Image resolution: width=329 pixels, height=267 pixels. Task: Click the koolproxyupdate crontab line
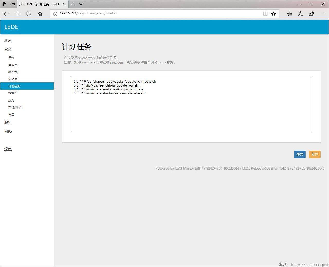tap(108, 89)
